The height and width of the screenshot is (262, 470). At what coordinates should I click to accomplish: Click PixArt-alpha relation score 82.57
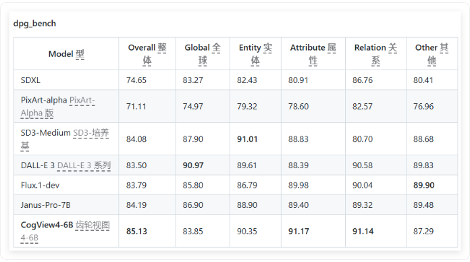[x=363, y=107]
